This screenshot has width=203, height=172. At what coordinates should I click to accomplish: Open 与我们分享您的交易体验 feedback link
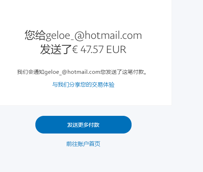point(83,85)
